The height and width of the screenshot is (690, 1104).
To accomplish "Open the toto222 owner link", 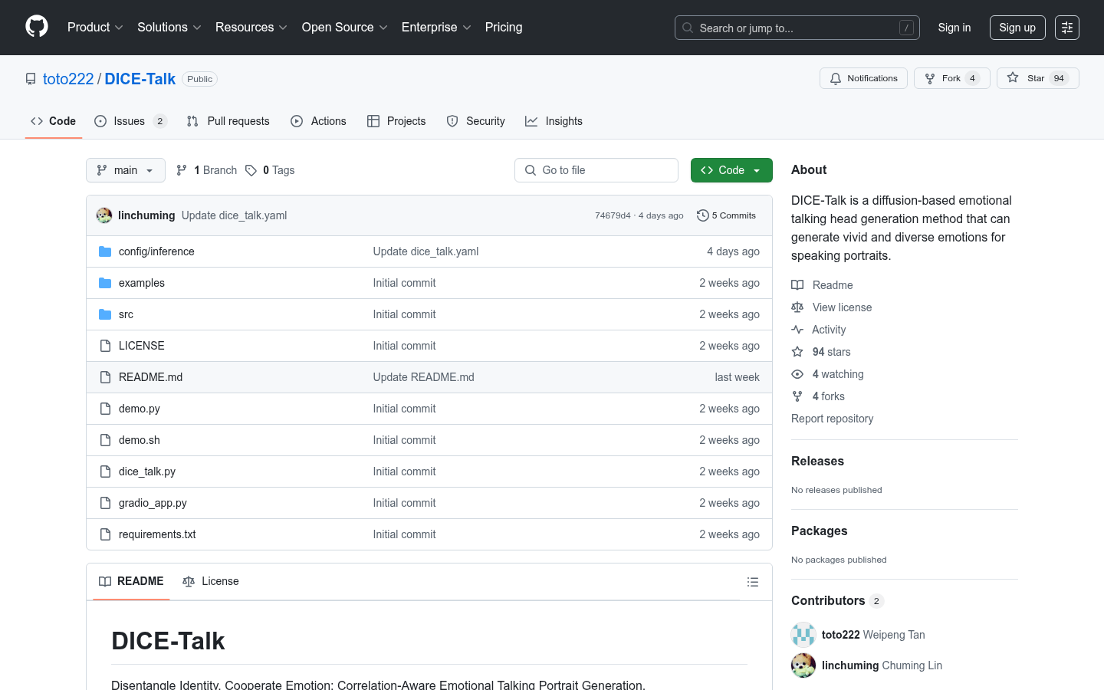I will (x=68, y=79).
